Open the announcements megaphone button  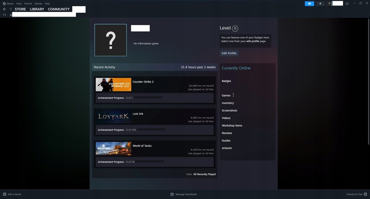[309, 4]
